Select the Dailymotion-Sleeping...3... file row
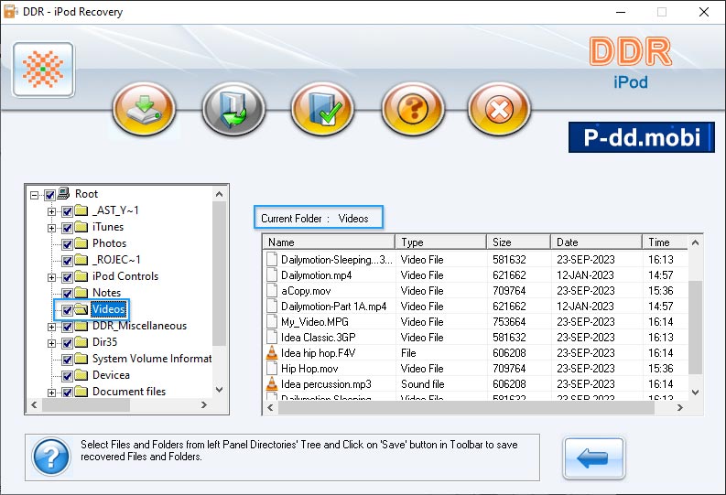This screenshot has width=726, height=495. [475, 260]
